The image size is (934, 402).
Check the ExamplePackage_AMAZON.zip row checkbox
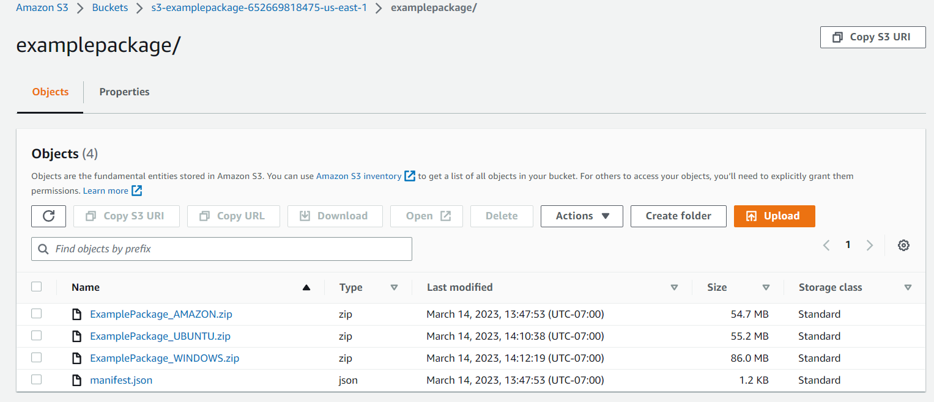[36, 313]
